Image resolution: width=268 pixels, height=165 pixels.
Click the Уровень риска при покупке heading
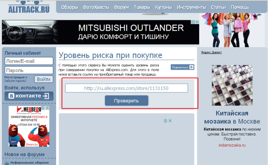click(x=110, y=55)
